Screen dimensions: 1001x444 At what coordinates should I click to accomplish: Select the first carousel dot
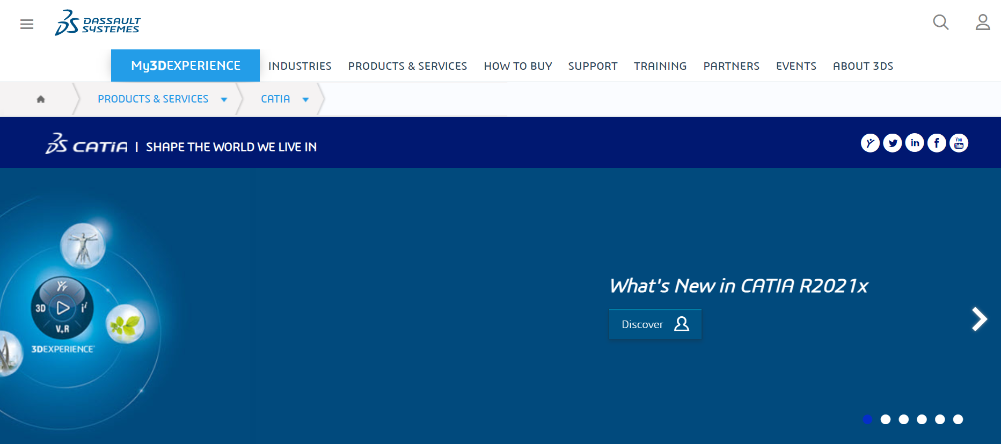(867, 419)
